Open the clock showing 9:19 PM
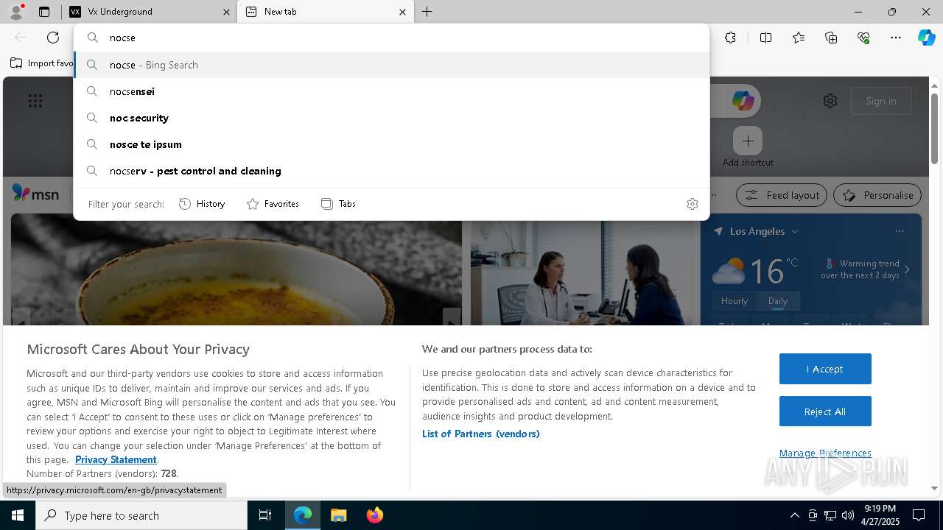This screenshot has height=530, width=943. (880, 515)
